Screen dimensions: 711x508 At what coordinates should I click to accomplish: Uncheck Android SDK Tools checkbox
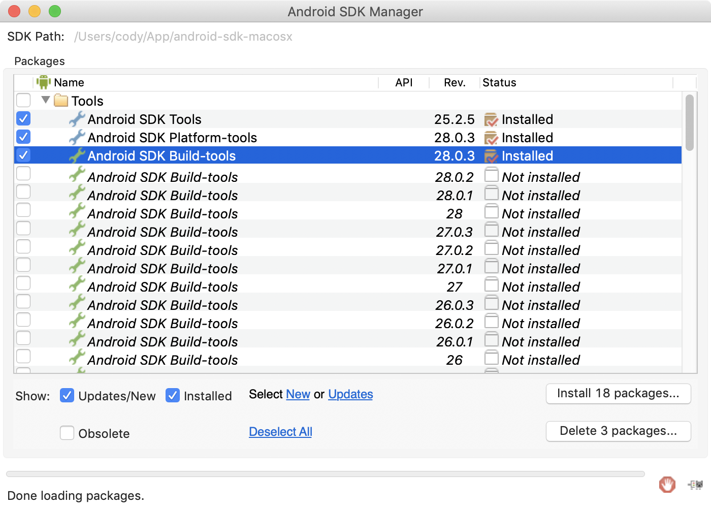click(x=23, y=118)
